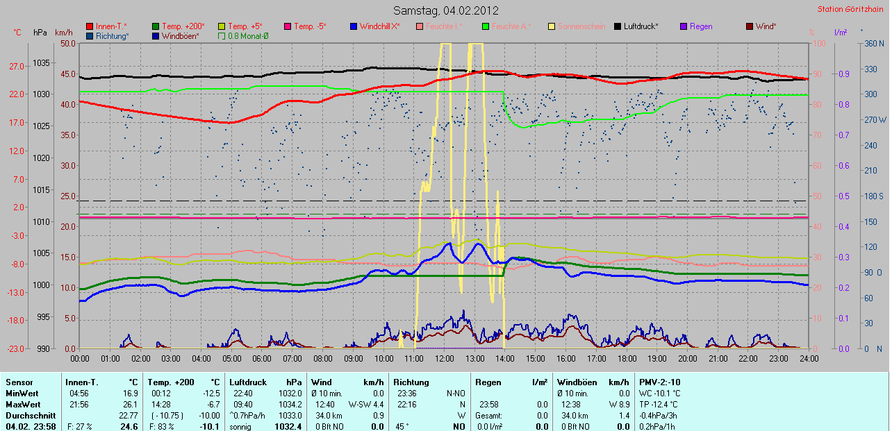
Task: Click the purple Regen legend square
Action: click(684, 26)
